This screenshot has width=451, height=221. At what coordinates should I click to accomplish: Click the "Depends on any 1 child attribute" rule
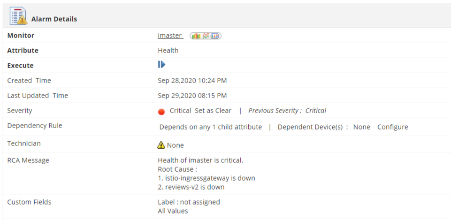211,127
